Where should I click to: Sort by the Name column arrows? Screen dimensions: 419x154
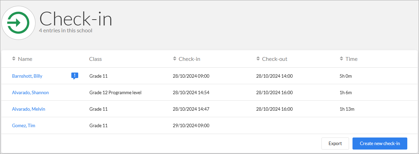(14, 59)
